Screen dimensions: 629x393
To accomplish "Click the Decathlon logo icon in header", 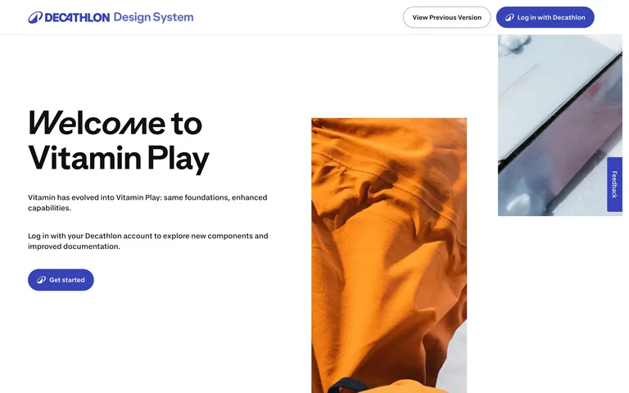I will (x=35, y=17).
